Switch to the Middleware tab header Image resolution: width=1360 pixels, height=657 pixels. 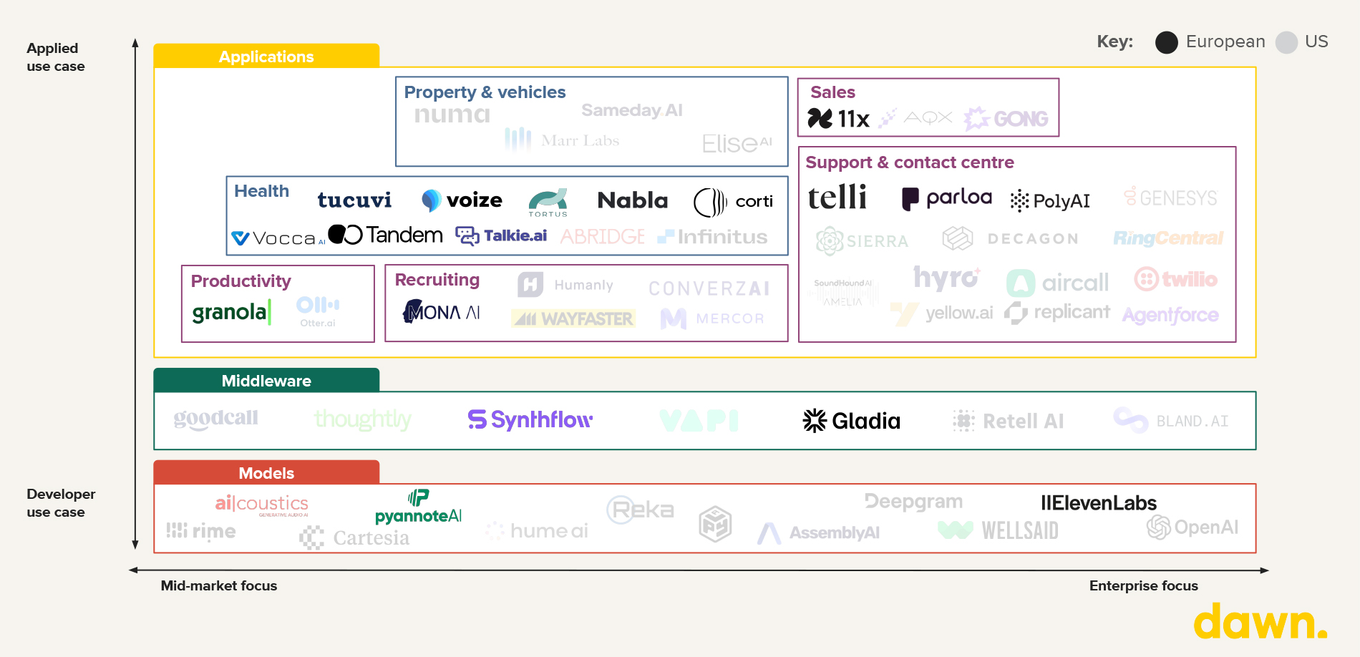(266, 381)
